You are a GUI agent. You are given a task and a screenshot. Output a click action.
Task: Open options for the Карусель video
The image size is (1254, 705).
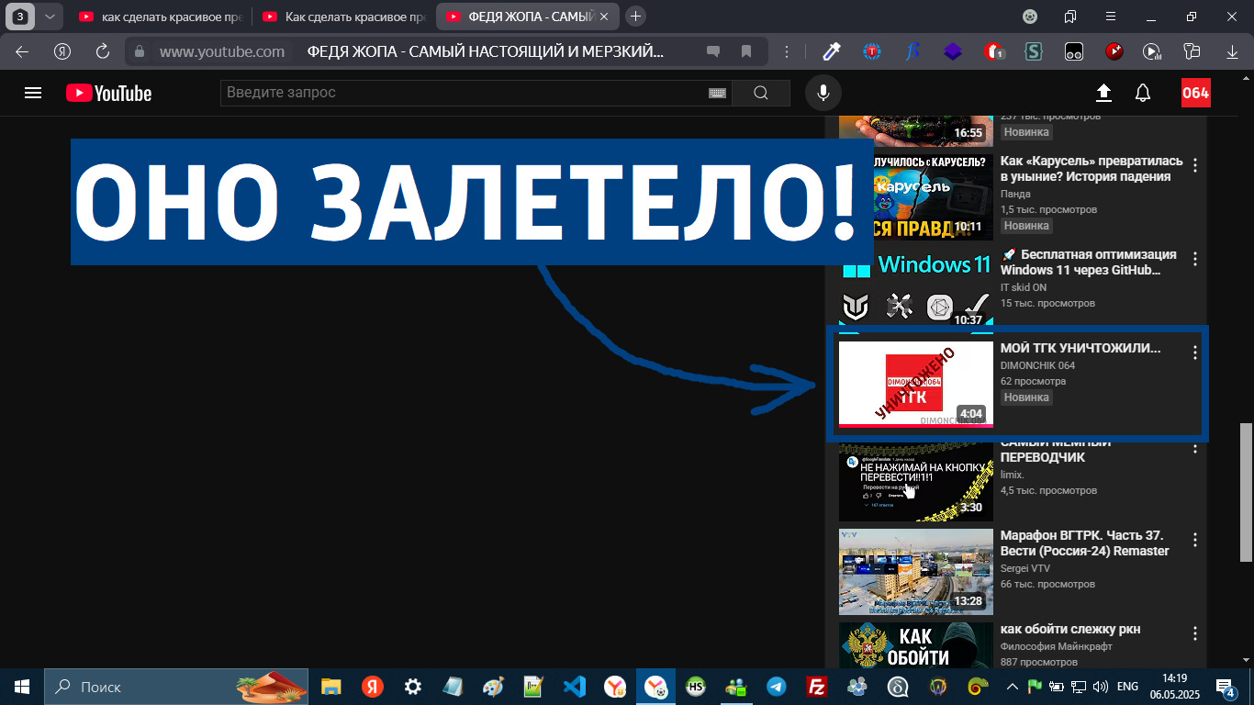tap(1194, 166)
